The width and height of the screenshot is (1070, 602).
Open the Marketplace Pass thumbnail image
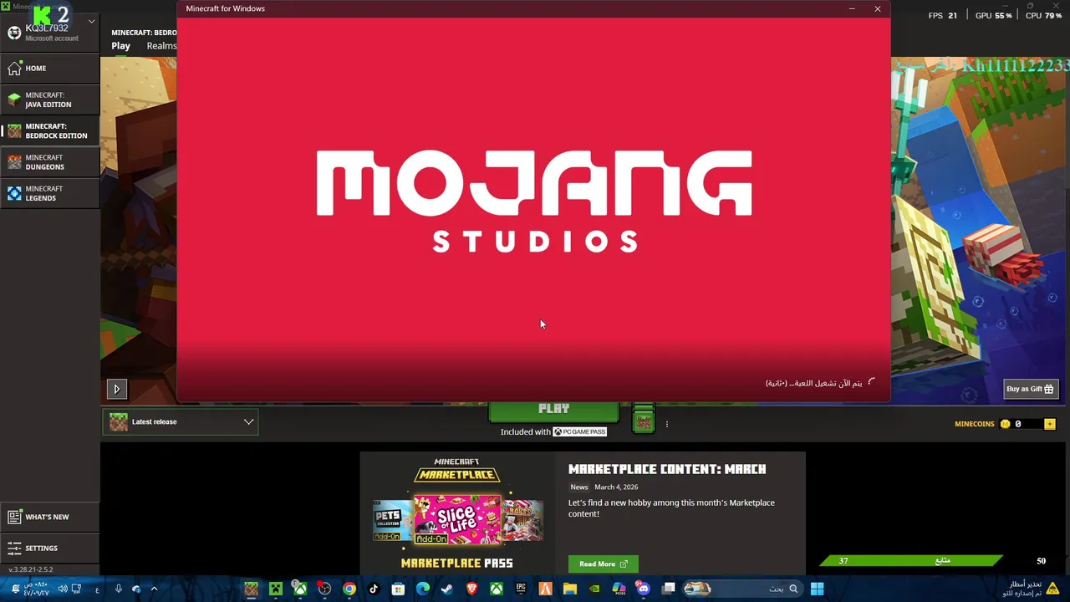point(457,513)
